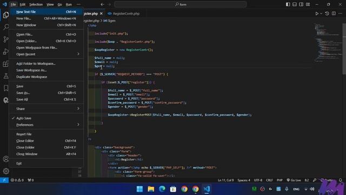Open the Edit menu
Viewport: 346px width, 195px height.
22,4
